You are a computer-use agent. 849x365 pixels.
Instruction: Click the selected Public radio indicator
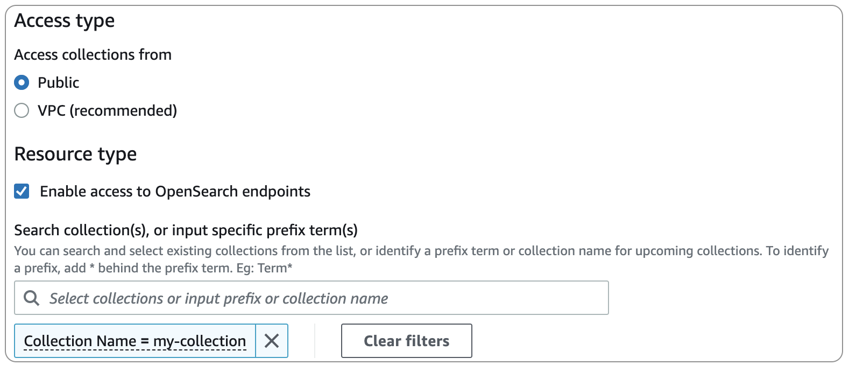[22, 82]
